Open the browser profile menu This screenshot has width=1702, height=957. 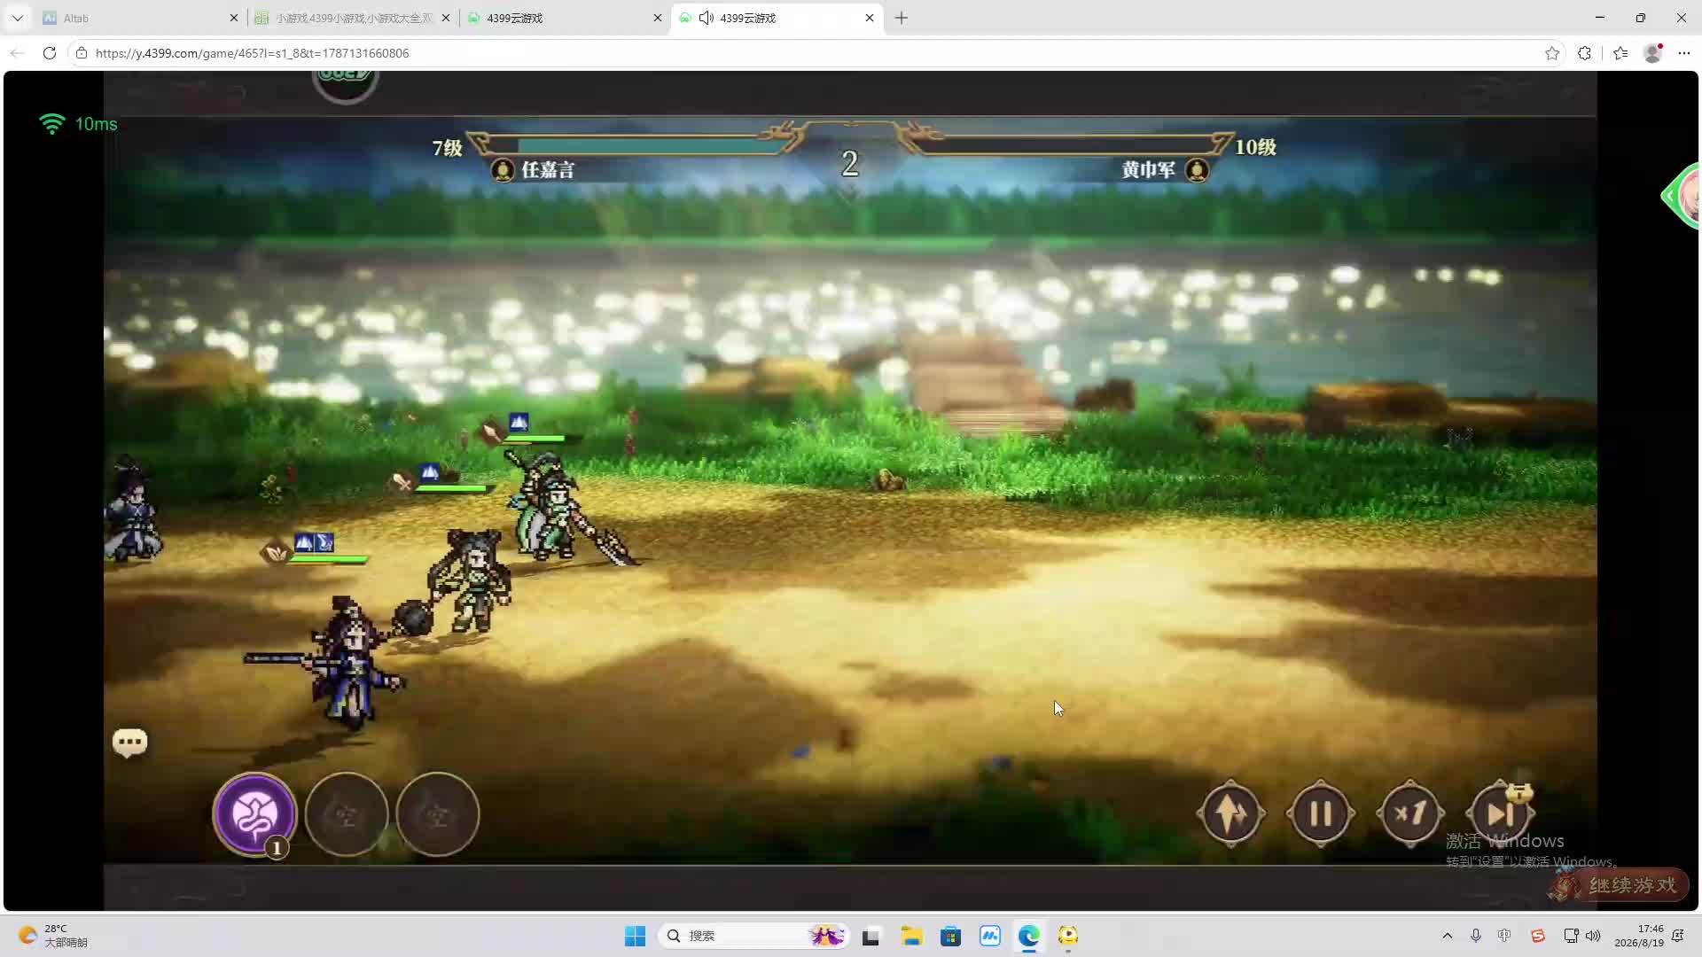1652,53
